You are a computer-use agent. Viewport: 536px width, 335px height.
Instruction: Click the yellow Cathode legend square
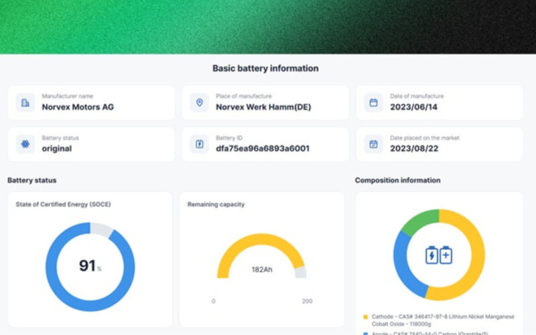(365, 317)
